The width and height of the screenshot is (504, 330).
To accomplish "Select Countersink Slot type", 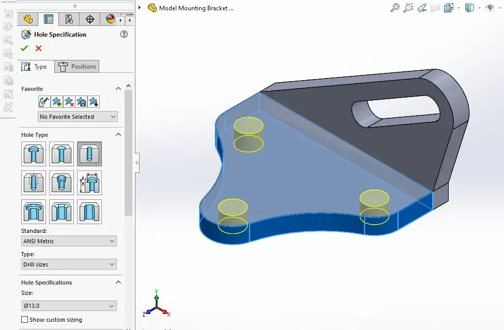I will (62, 212).
